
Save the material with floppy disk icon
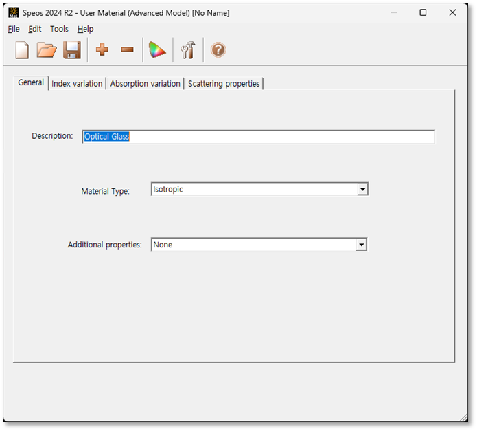[x=72, y=50]
